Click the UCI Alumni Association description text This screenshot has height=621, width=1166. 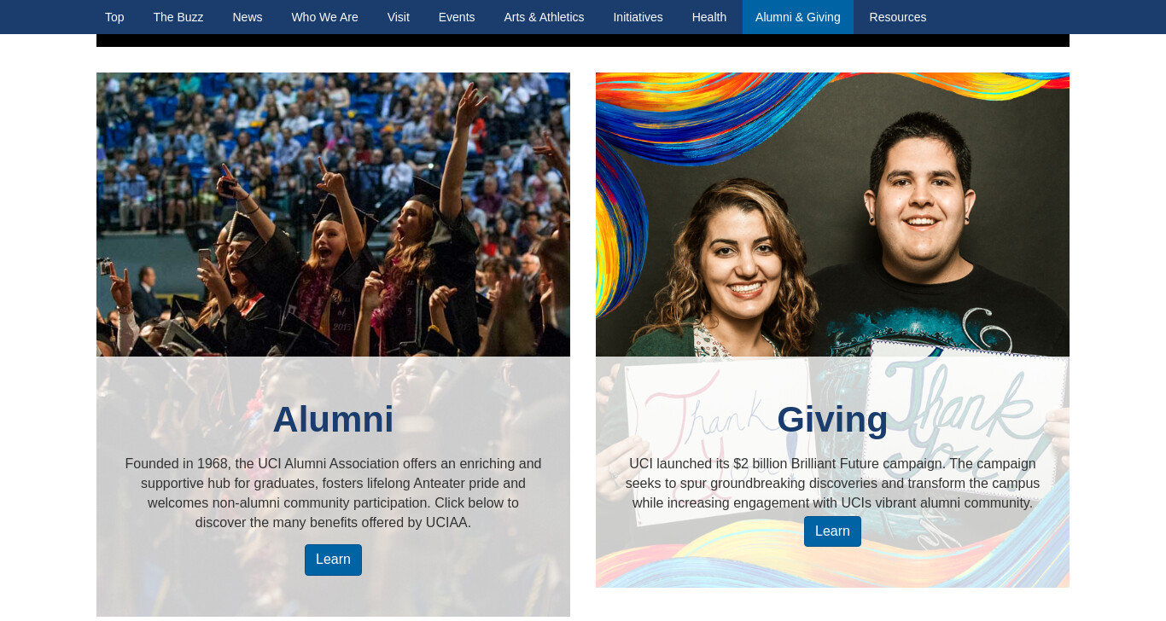(x=333, y=493)
